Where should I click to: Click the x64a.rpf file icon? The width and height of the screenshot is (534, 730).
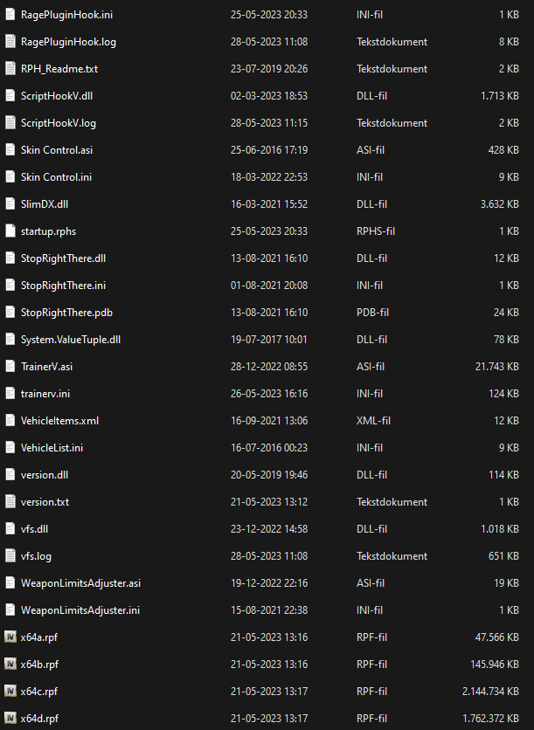click(x=10, y=637)
